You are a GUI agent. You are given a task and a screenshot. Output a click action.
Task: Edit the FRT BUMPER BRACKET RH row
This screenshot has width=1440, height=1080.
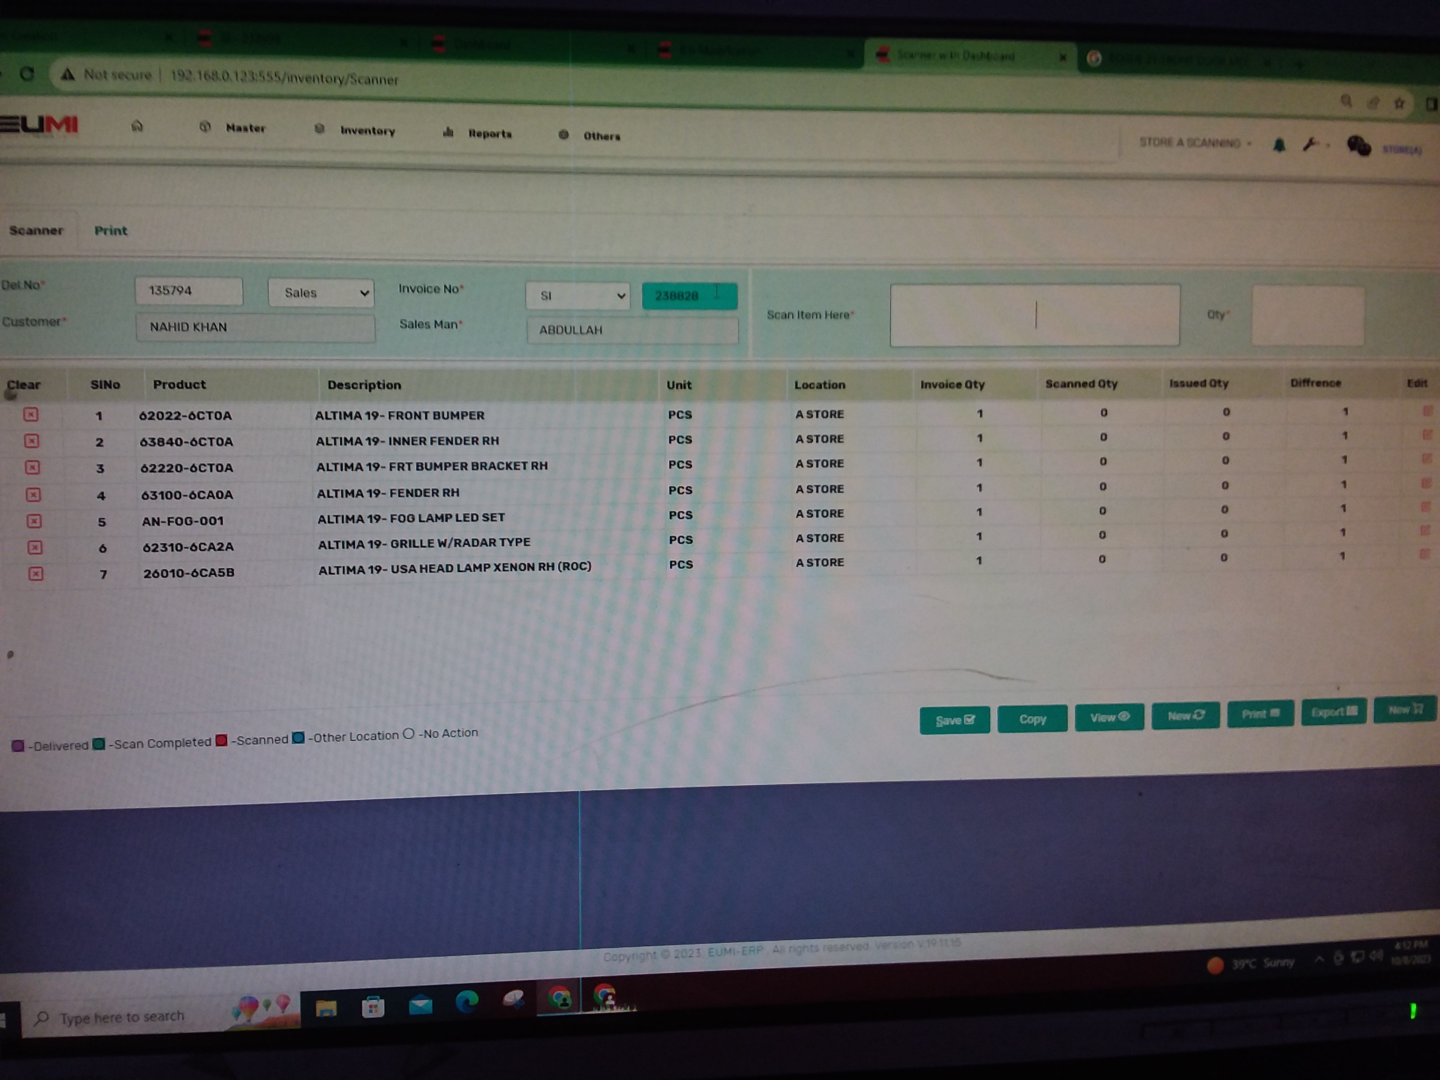pyautogui.click(x=1426, y=459)
